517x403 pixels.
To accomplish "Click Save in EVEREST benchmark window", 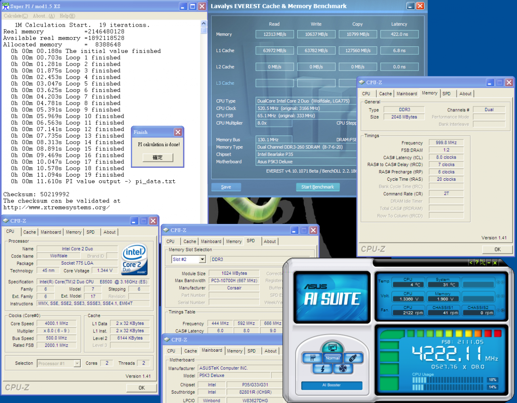I will [226, 187].
